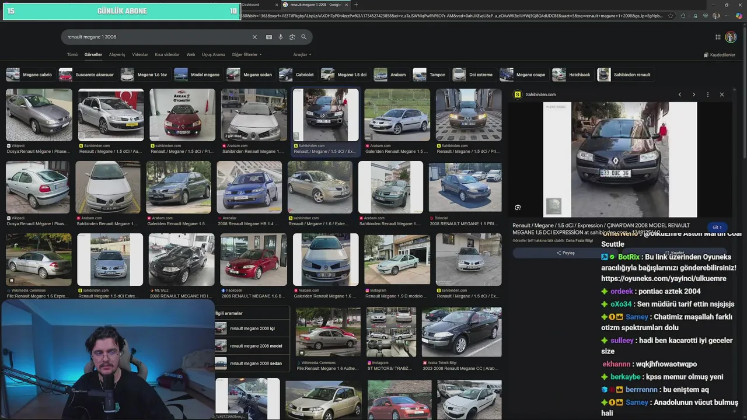Select related search renault megane 2008 sedan
747x420 pixels.
coord(252,363)
